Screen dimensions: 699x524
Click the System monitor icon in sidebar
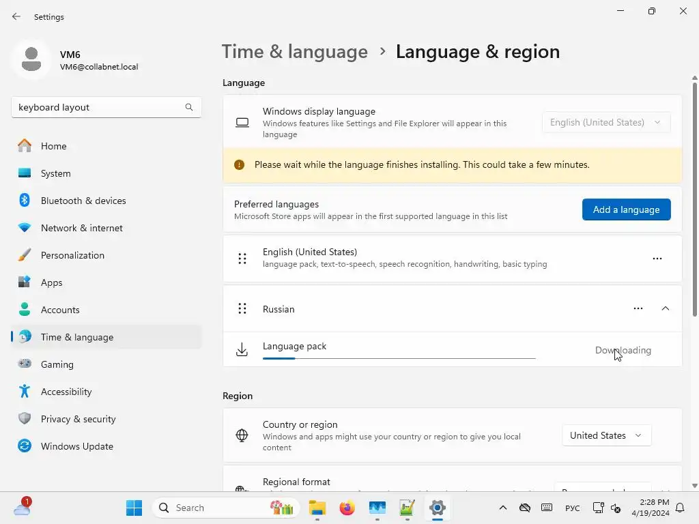[25, 173]
